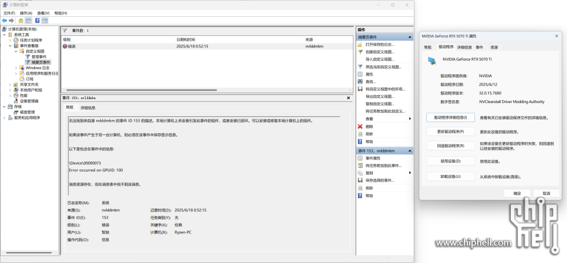
Task: Open 属性 in the 摘要页事件 actions
Action: [x=369, y=74]
